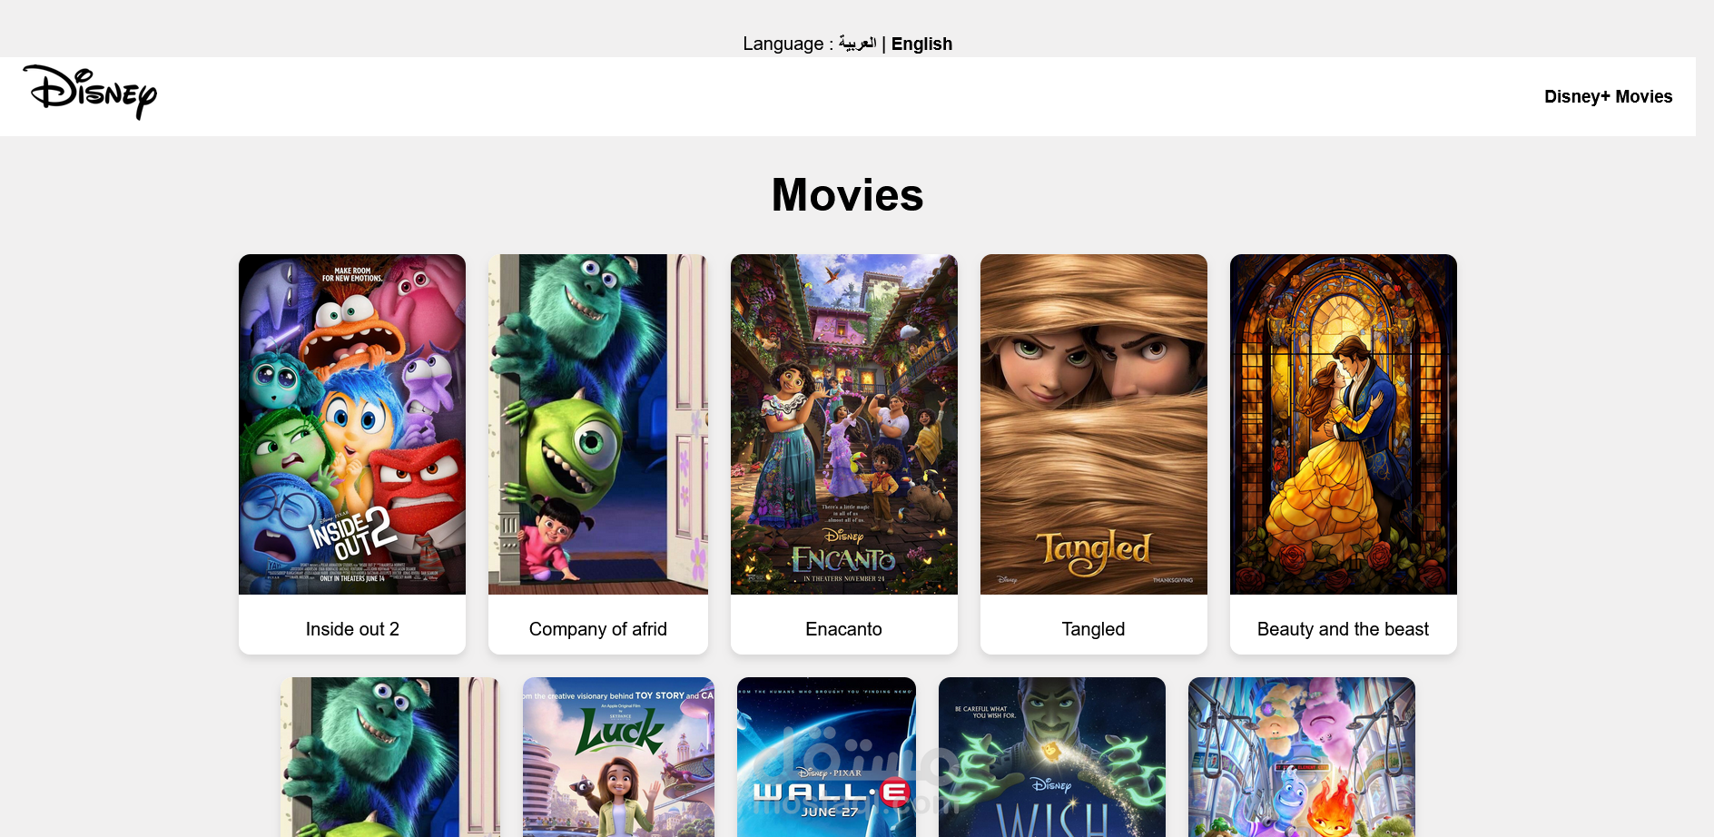Open the Disney+ Movies menu item

point(1608,96)
